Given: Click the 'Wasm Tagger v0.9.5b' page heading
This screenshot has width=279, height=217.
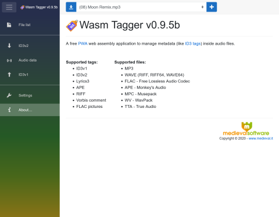Looking at the screenshot, I should pyautogui.click(x=130, y=25).
